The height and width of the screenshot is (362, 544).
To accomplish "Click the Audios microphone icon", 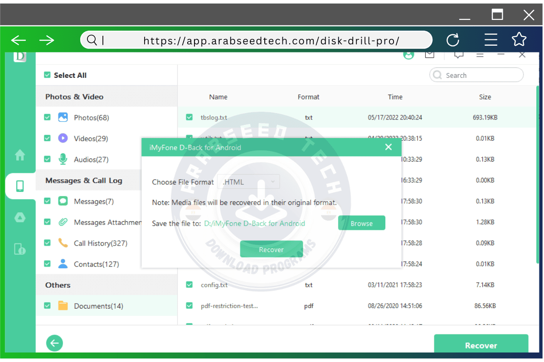I will [63, 159].
